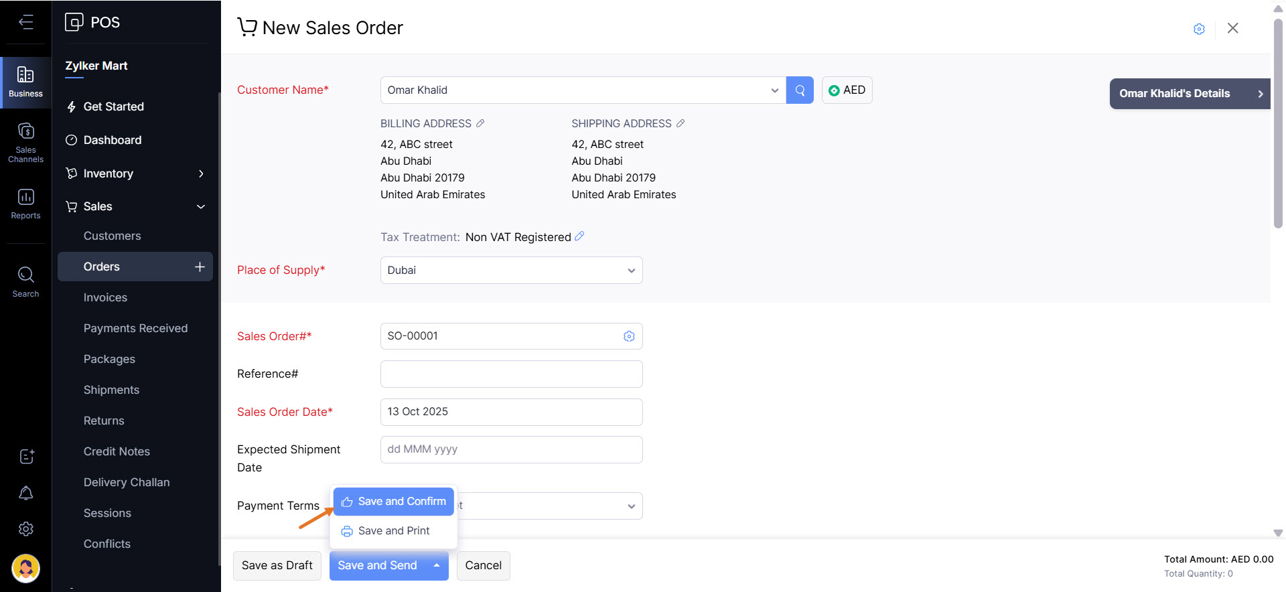Click the Expected Shipment Date field
1286x592 pixels.
click(511, 449)
